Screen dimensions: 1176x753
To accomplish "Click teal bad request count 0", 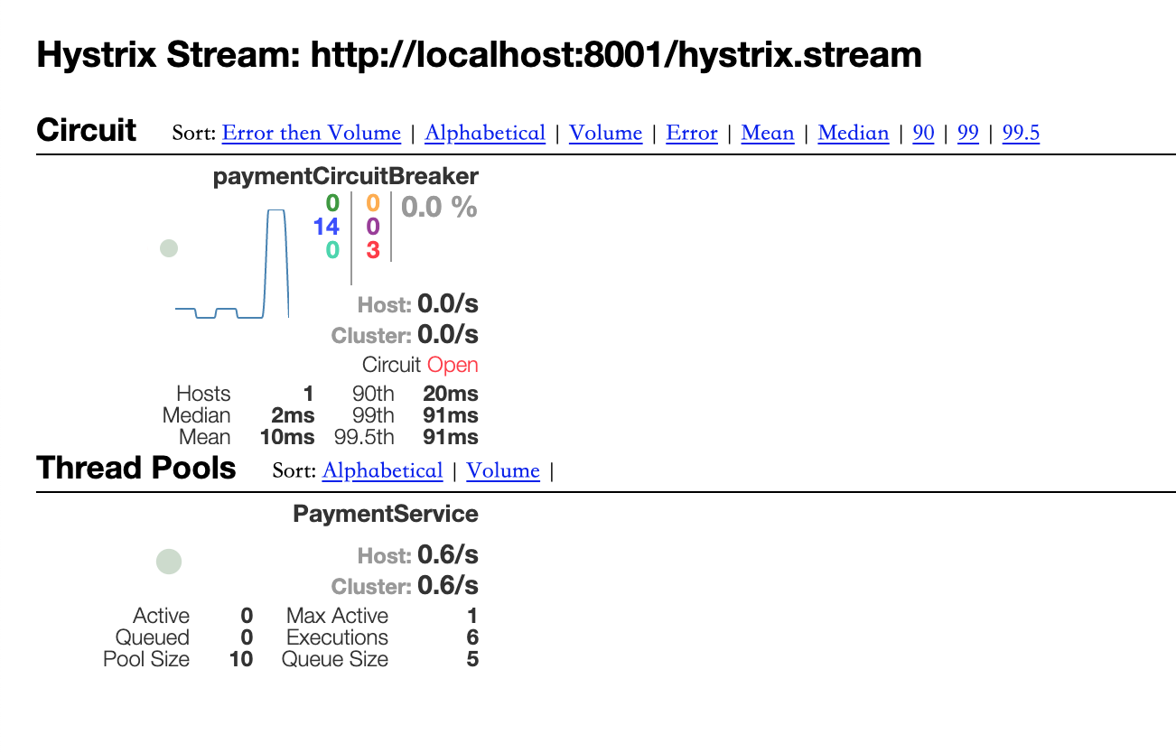I will (x=332, y=250).
